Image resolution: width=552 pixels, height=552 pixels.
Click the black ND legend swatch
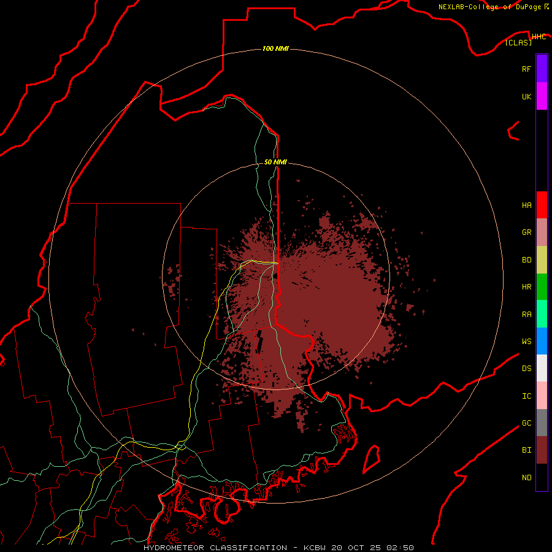[542, 477]
